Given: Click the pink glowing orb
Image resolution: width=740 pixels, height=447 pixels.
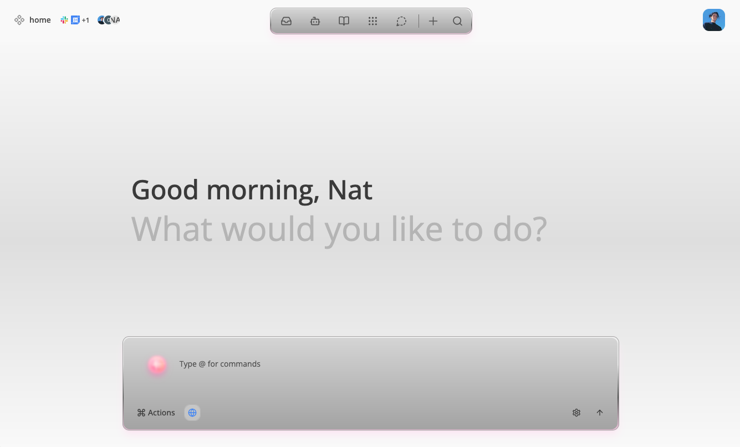Looking at the screenshot, I should (x=157, y=365).
